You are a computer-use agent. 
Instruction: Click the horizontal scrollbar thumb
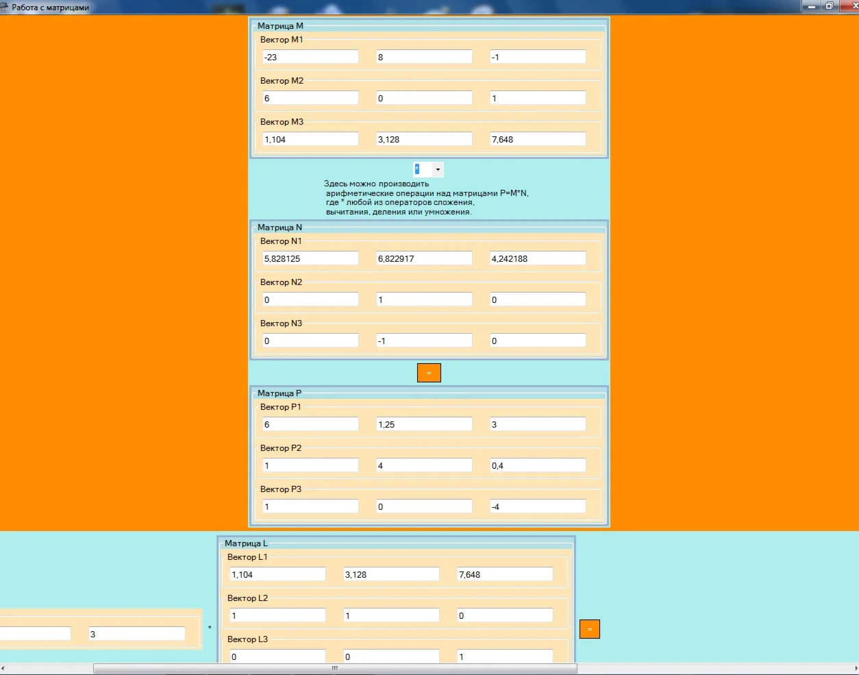coord(335,668)
